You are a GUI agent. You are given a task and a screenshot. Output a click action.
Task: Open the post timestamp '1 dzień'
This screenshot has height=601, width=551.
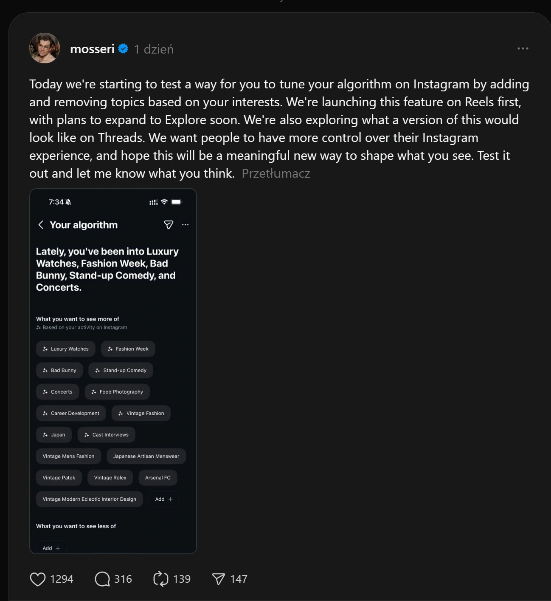pos(154,49)
